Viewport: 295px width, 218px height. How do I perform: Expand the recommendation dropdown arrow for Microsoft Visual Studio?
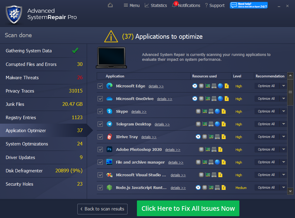(283, 175)
